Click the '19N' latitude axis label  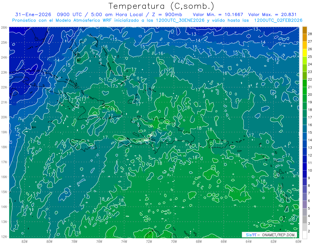tap(4, 132)
